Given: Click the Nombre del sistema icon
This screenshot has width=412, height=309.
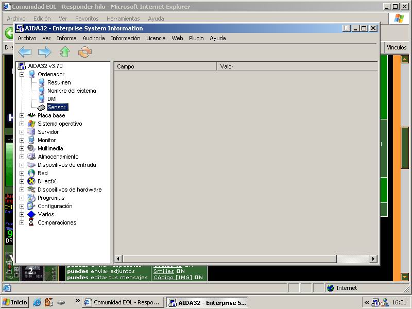Looking at the screenshot, I should pos(41,91).
